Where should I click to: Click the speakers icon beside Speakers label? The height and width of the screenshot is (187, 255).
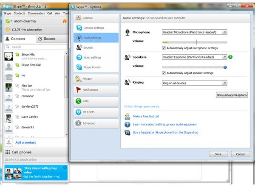[x=127, y=57]
